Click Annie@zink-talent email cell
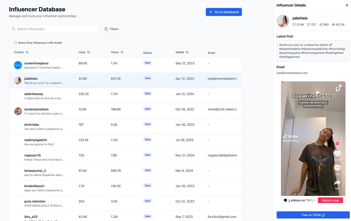Viewport: 351px width, 221px height. [222, 109]
